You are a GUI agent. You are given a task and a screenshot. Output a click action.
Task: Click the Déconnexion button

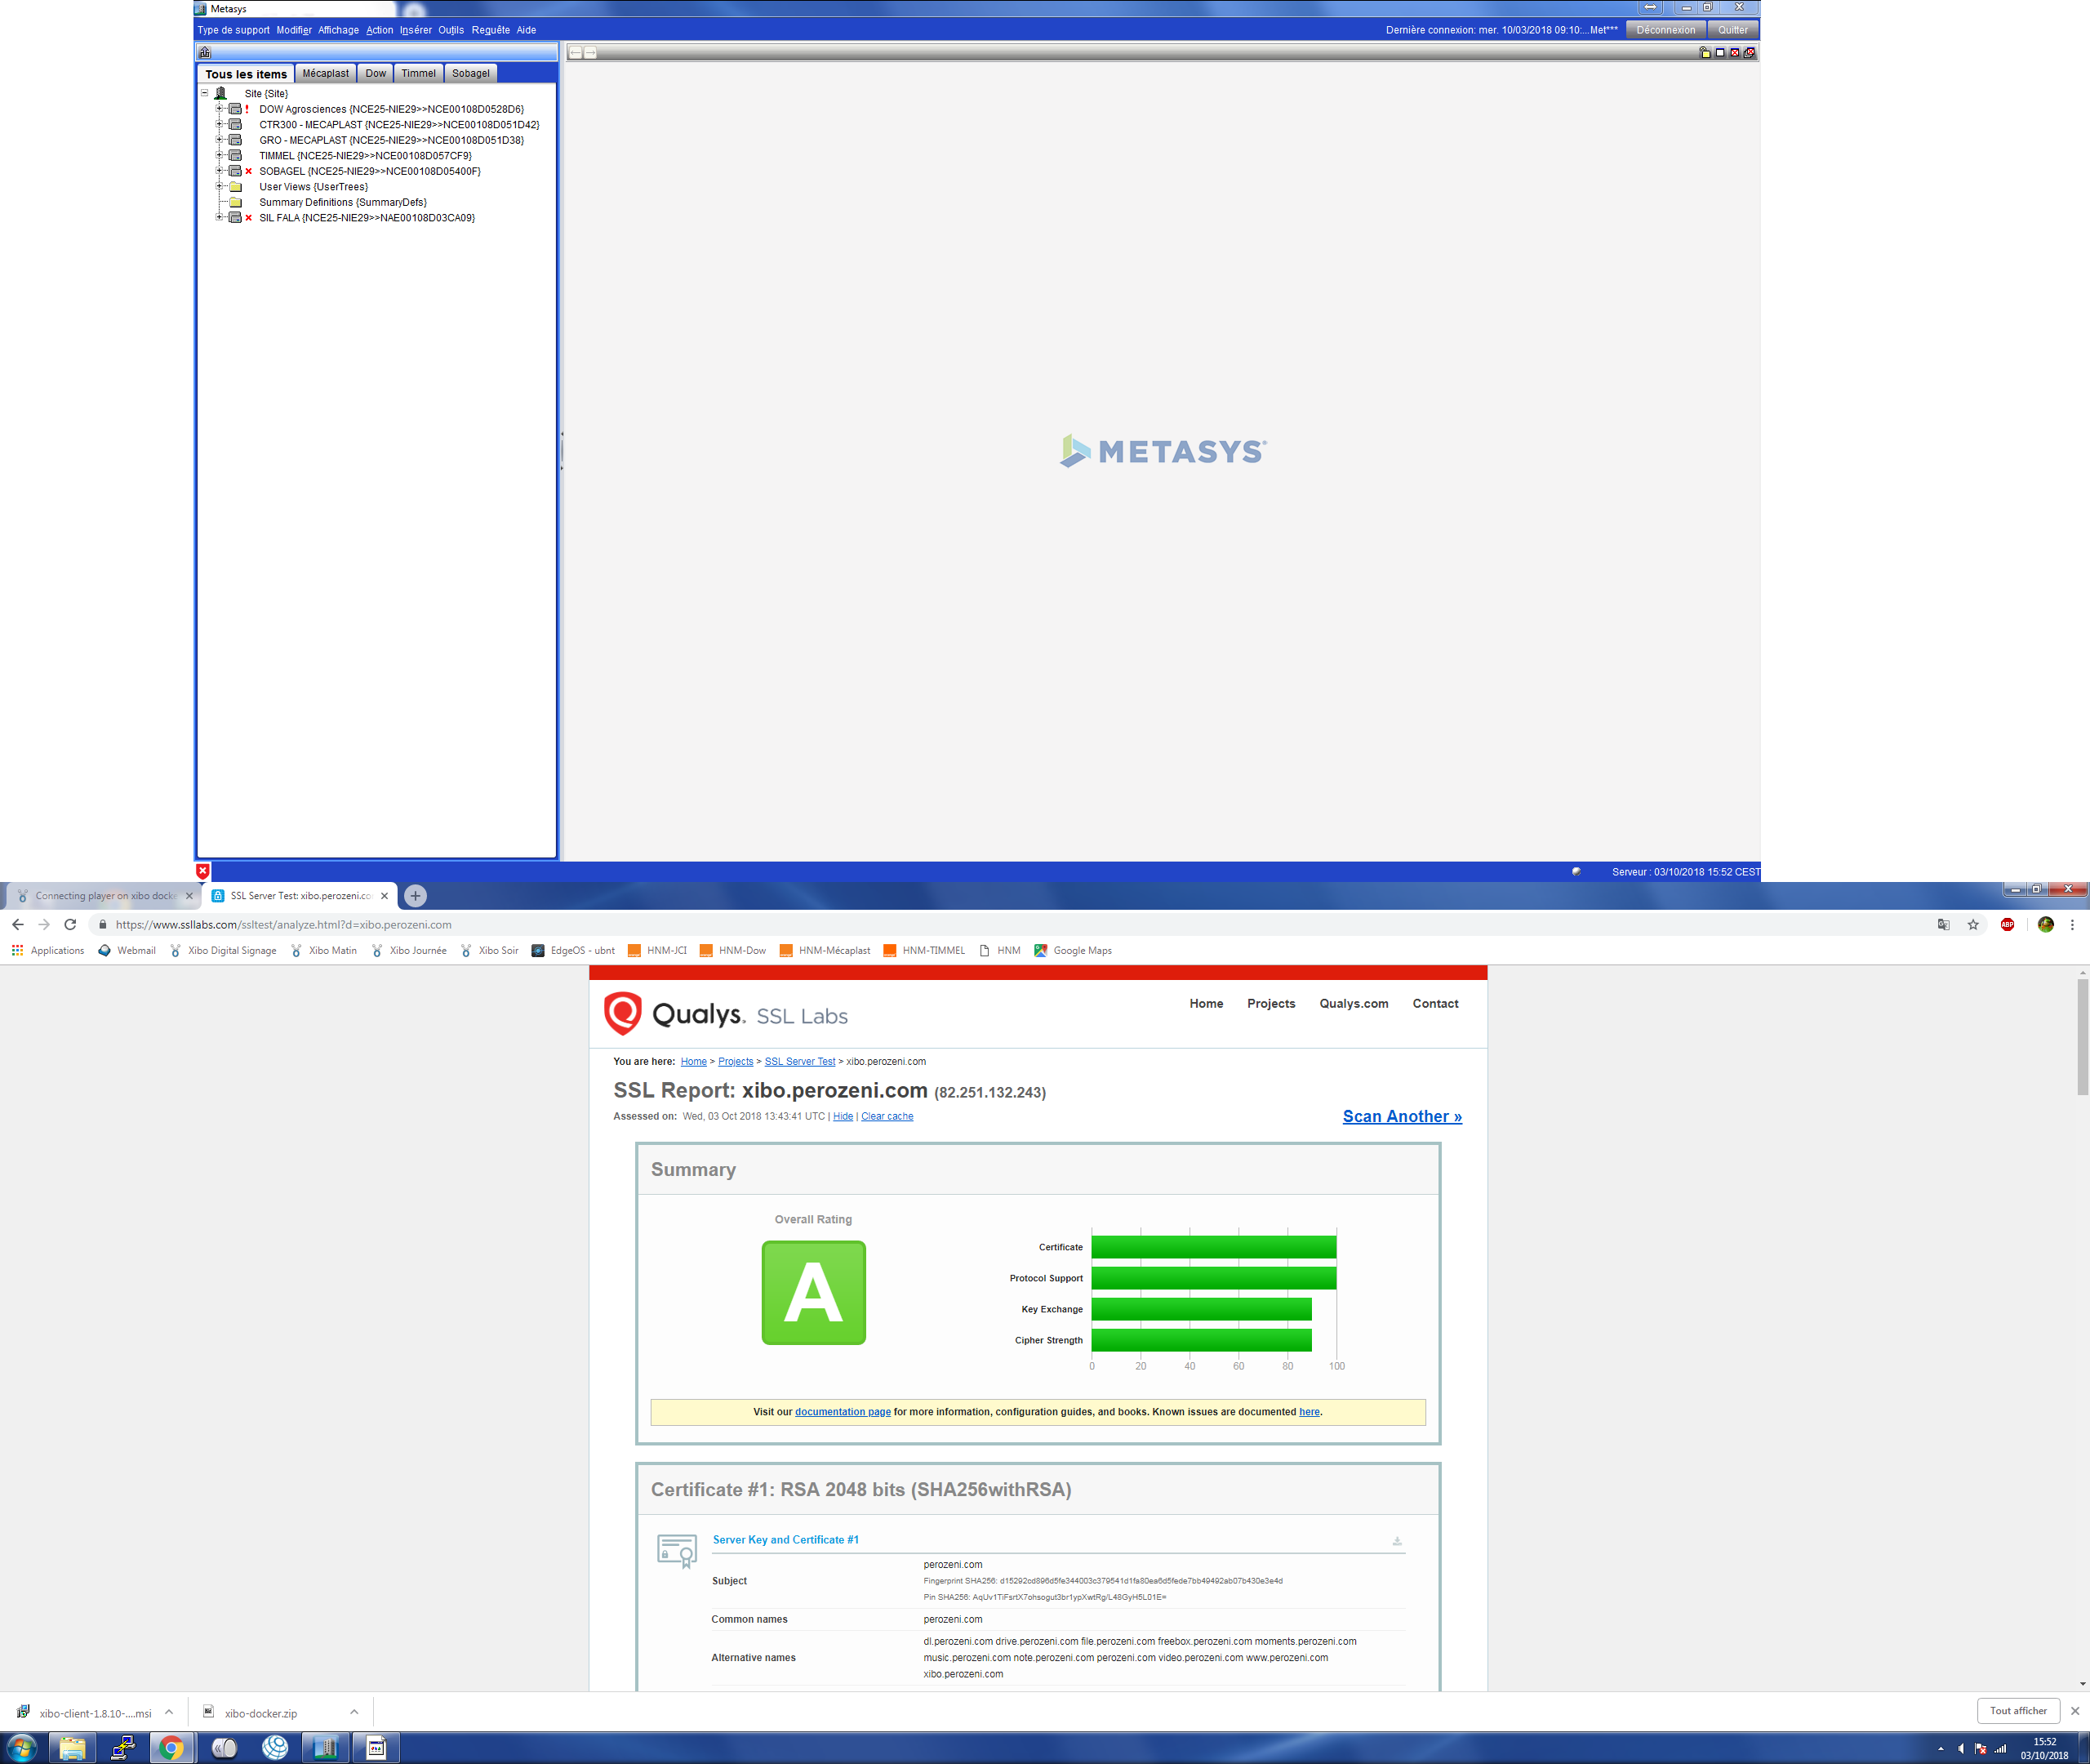[1665, 30]
